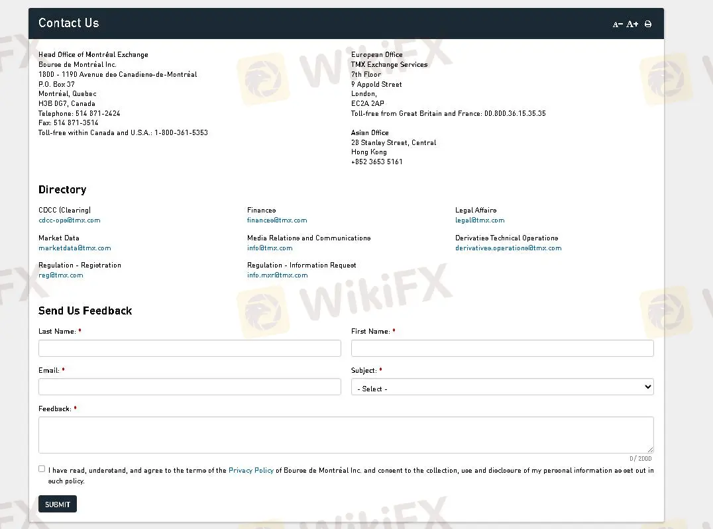Click the 'Send Us Feedback' heading

click(85, 311)
